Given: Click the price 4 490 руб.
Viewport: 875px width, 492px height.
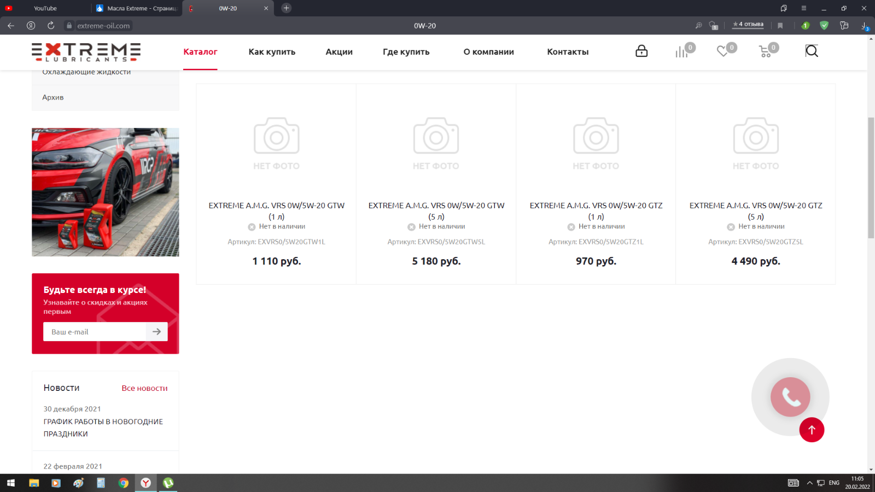Looking at the screenshot, I should pos(756,261).
